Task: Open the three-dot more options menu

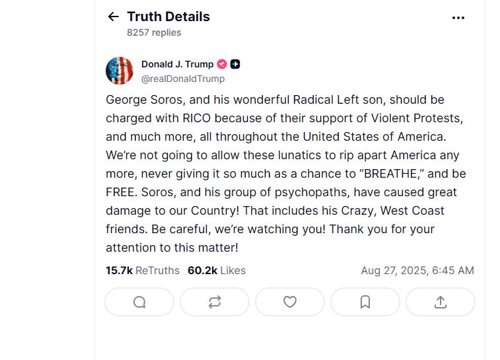Action: (458, 18)
